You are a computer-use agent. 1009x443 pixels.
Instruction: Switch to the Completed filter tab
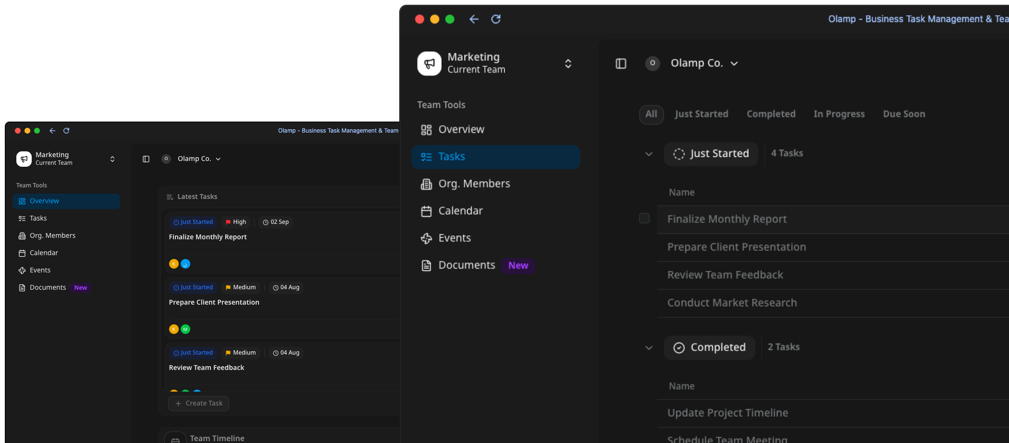(x=771, y=114)
